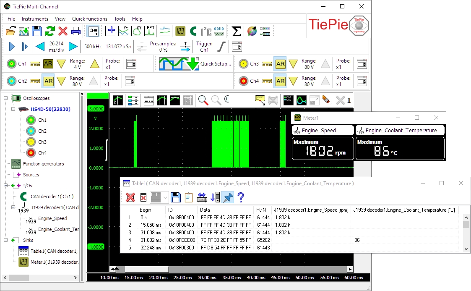Screen dimensions: 471x291
Task: Add a CAN decoder from toolbar
Action: pyautogui.click(x=193, y=31)
